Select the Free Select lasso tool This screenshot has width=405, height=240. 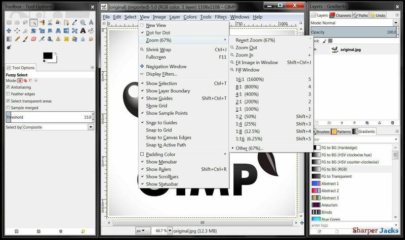click(x=25, y=22)
